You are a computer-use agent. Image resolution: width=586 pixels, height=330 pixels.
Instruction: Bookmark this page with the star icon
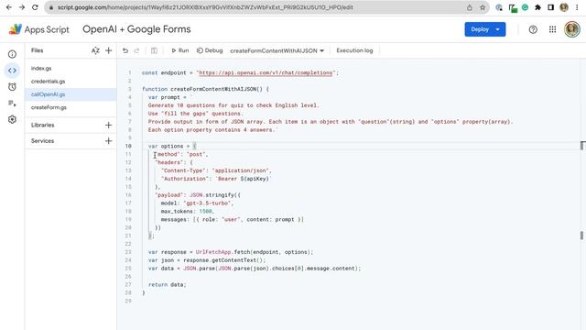click(x=483, y=7)
